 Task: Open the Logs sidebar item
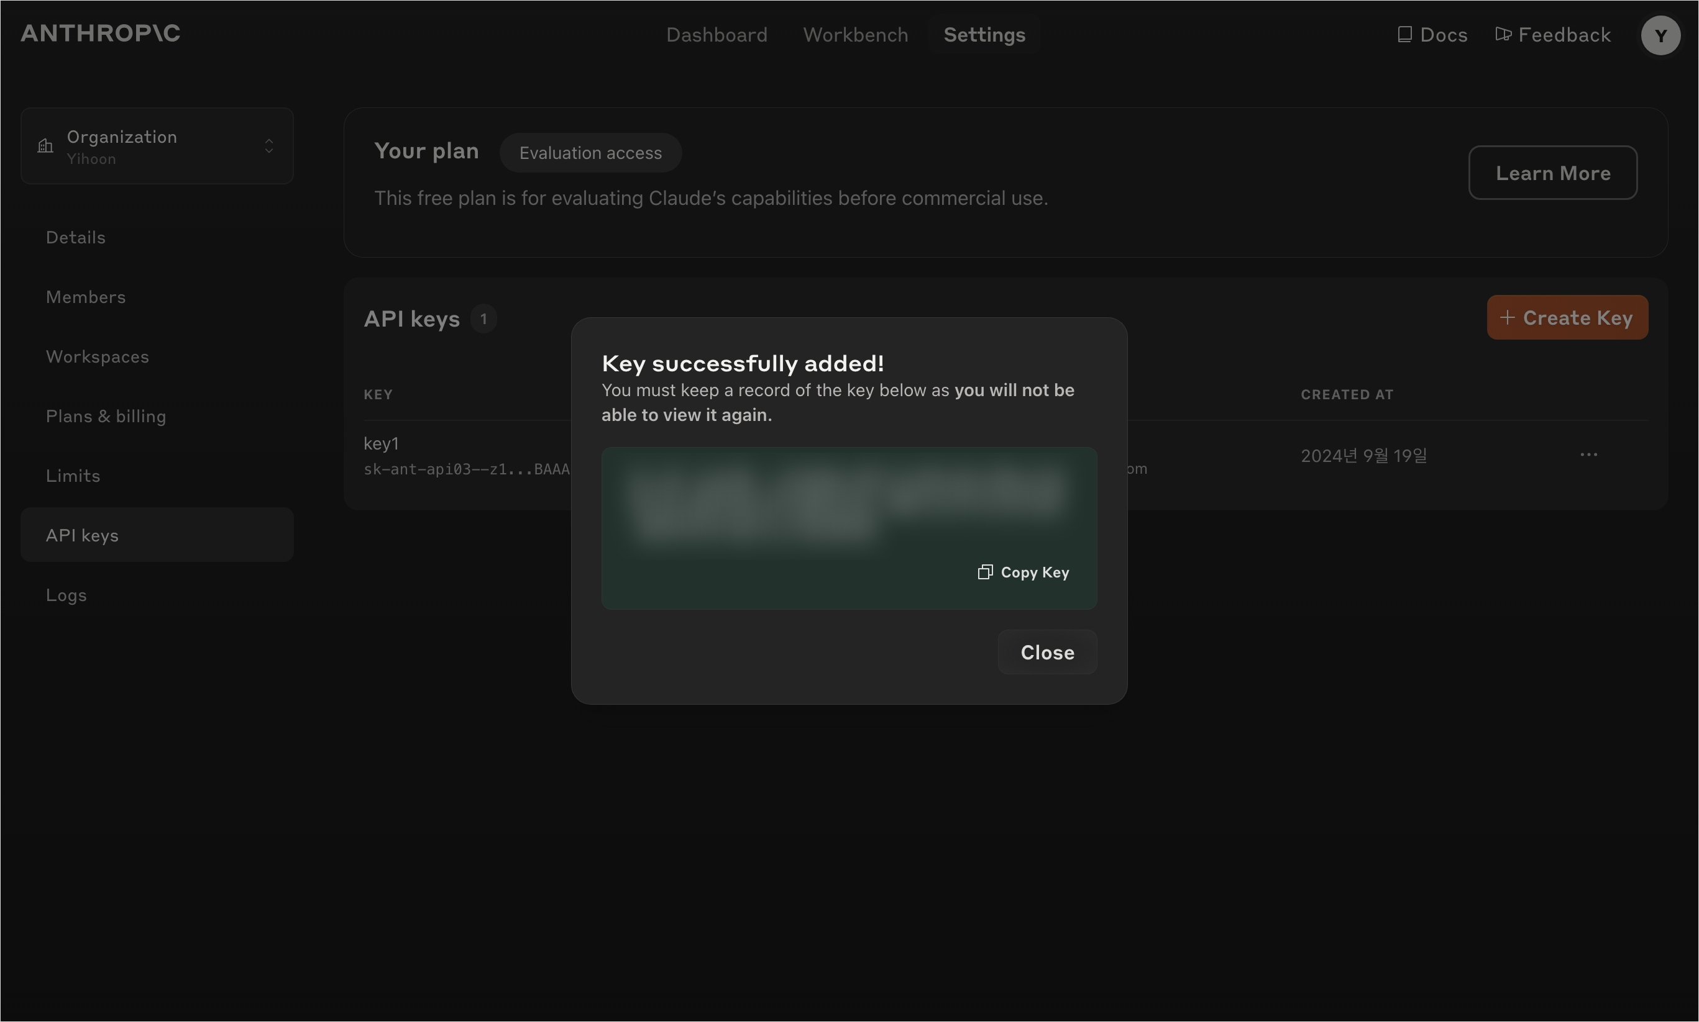(66, 595)
